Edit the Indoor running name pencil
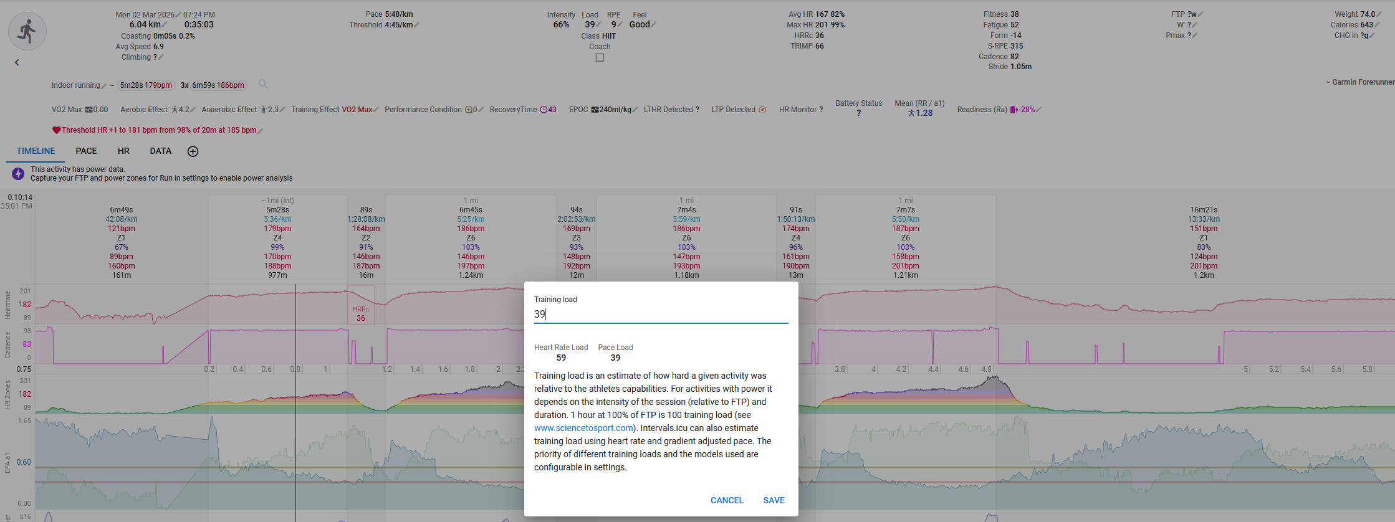 click(x=104, y=86)
